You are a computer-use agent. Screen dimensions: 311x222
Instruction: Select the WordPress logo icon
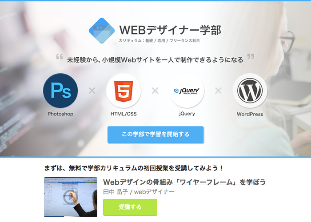(250, 91)
